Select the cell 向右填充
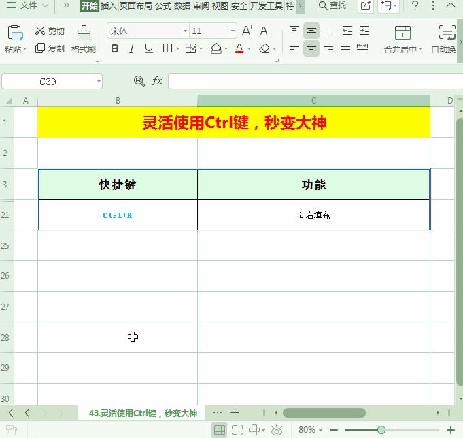Screen dimensions: 463x438 [313, 215]
